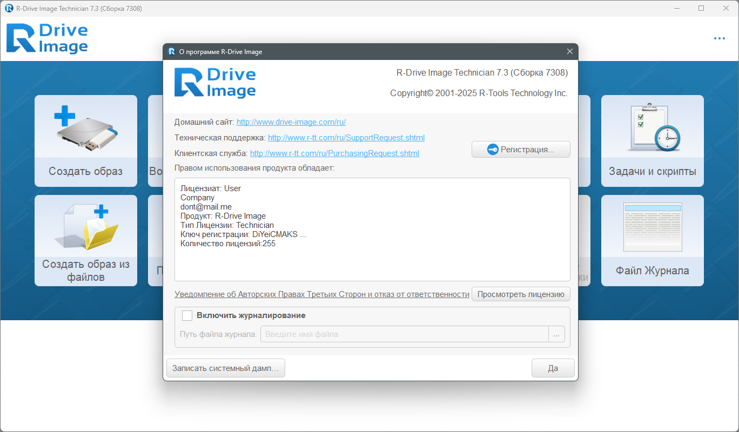Select the 'Ключ регистрации: DiYeiCMAKS' line
Screen dimensions: 739x432
243,234
